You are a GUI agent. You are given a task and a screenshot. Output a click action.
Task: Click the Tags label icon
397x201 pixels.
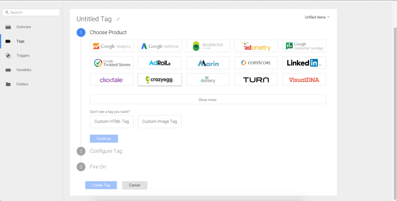pyautogui.click(x=8, y=41)
